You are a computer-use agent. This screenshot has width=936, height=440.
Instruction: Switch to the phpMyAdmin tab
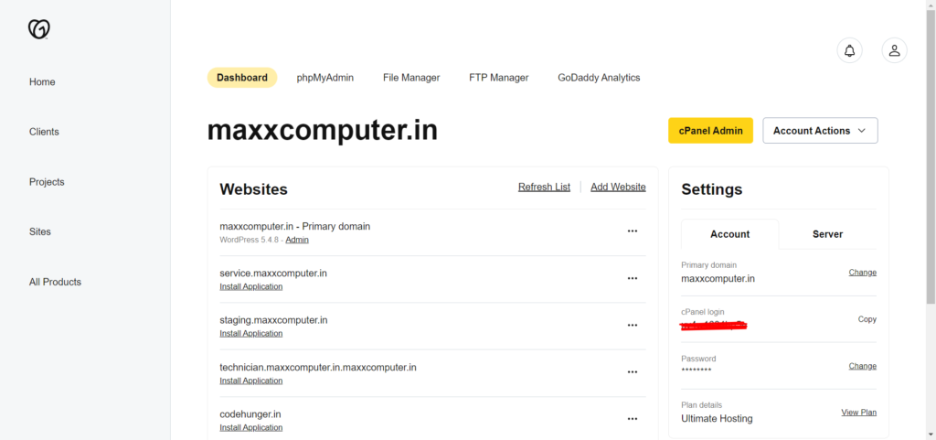(x=325, y=78)
